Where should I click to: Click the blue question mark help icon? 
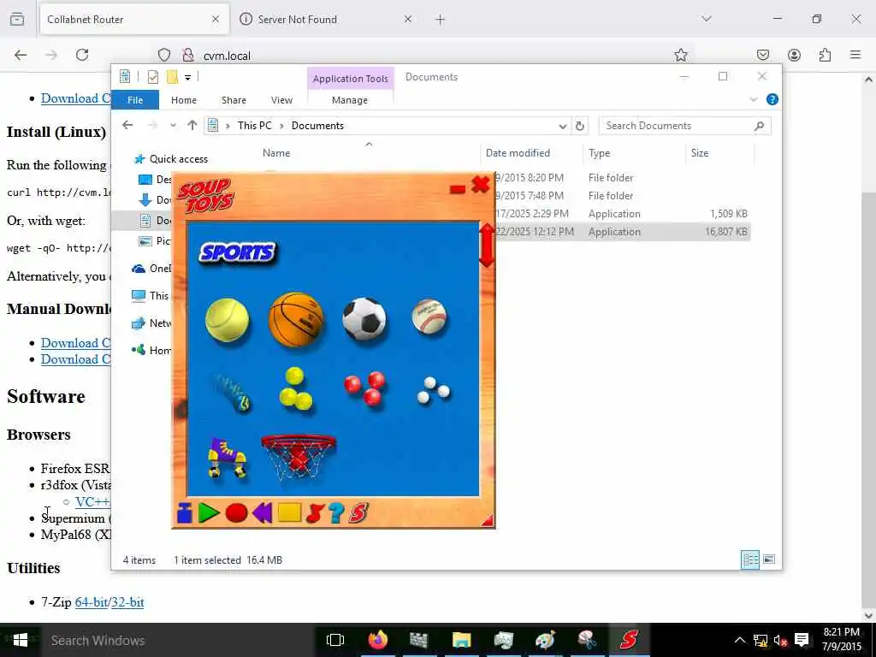tap(336, 513)
